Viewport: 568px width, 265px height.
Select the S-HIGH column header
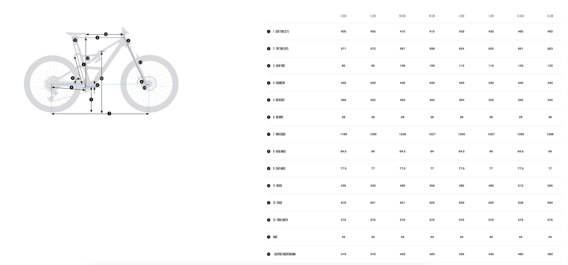pos(343,16)
